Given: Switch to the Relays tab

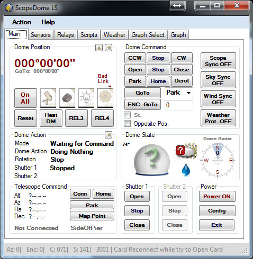Looking at the screenshot, I should pos(66,35).
